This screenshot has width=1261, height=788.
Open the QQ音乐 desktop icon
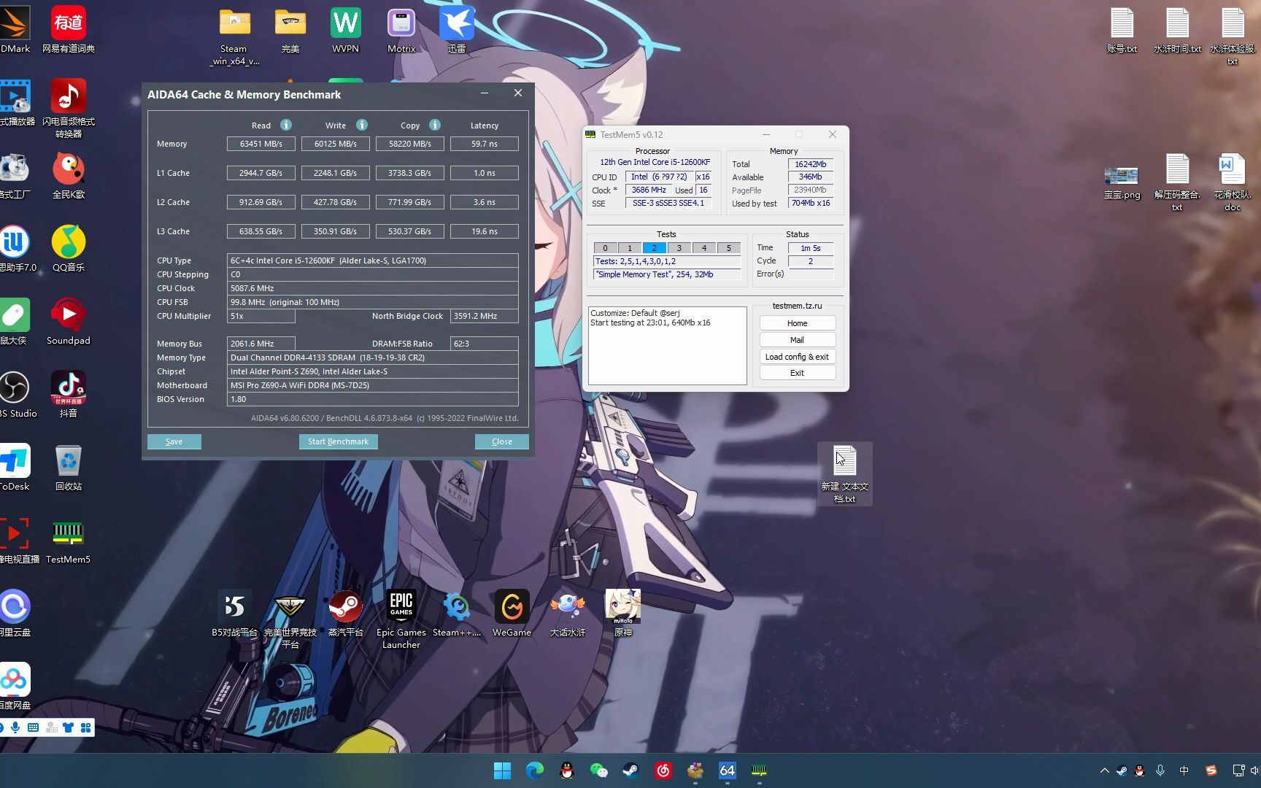click(x=69, y=248)
